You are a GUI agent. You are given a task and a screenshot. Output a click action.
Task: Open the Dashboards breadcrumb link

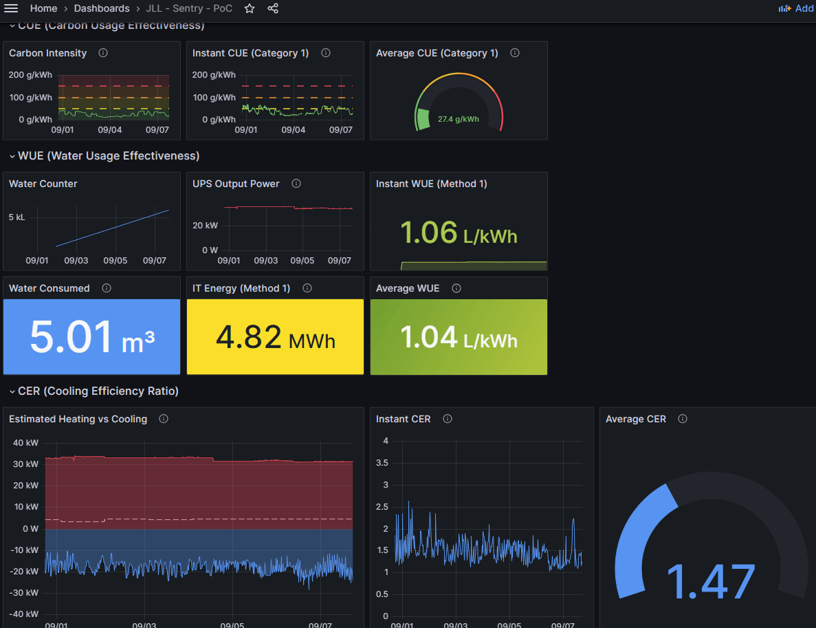pyautogui.click(x=102, y=8)
